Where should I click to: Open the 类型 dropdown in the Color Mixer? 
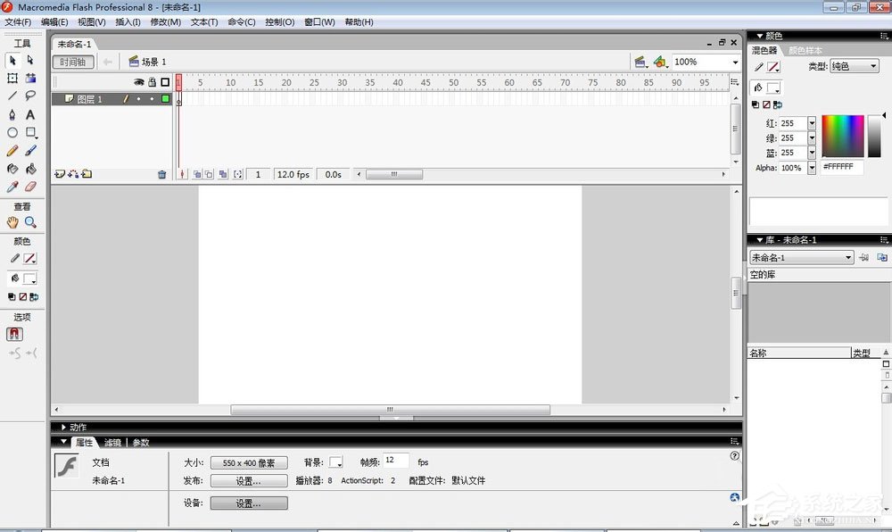pos(854,65)
